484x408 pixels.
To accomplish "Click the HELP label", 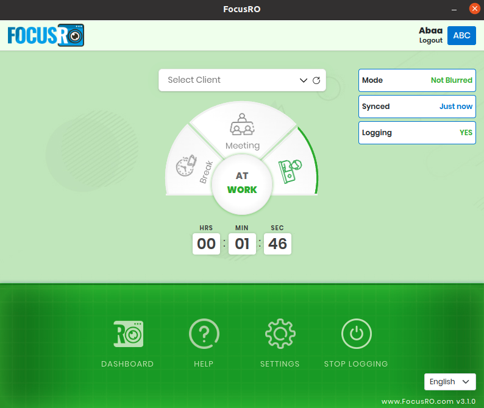I will pos(204,364).
